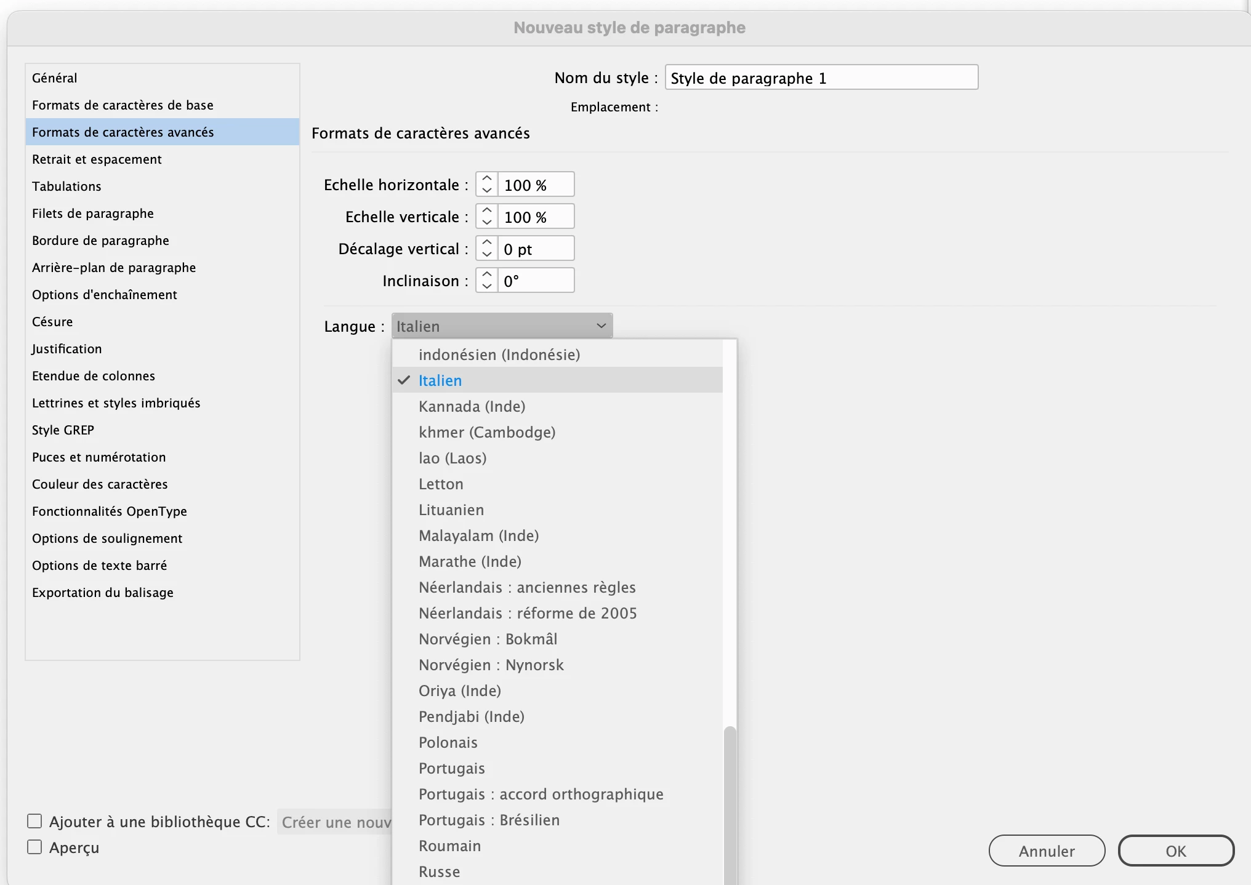Click the language list scrollbar thumb
This screenshot has height=885, width=1251.
coord(730,800)
